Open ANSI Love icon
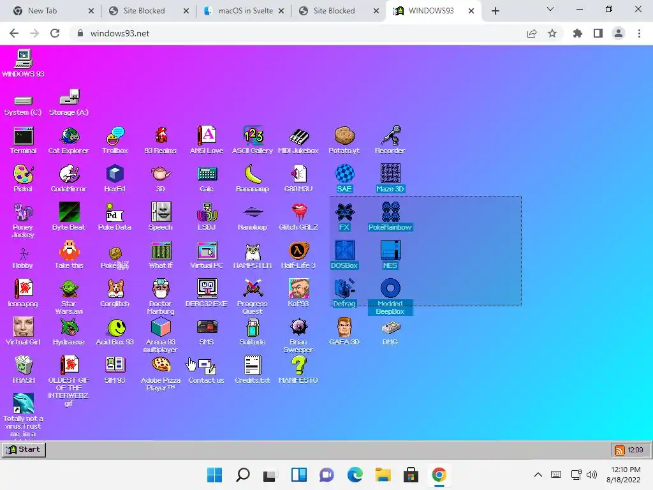 click(x=207, y=140)
